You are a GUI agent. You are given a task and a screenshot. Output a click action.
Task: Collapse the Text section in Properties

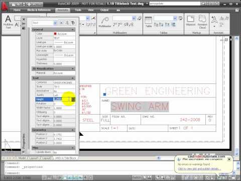pyautogui.click(x=73, y=78)
